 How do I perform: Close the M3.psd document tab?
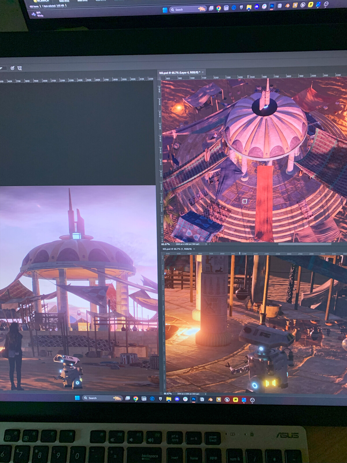pos(194,249)
